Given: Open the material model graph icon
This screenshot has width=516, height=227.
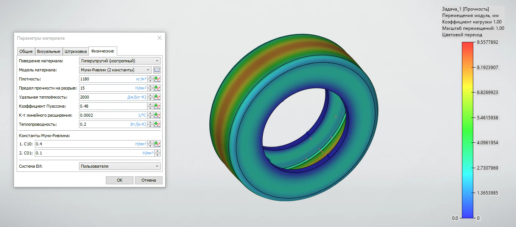Looking at the screenshot, I should 157,70.
